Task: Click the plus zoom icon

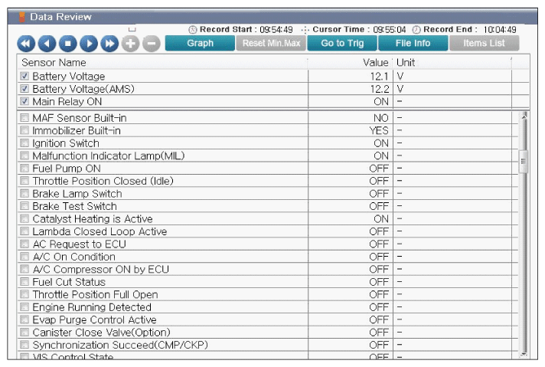Action: [130, 44]
